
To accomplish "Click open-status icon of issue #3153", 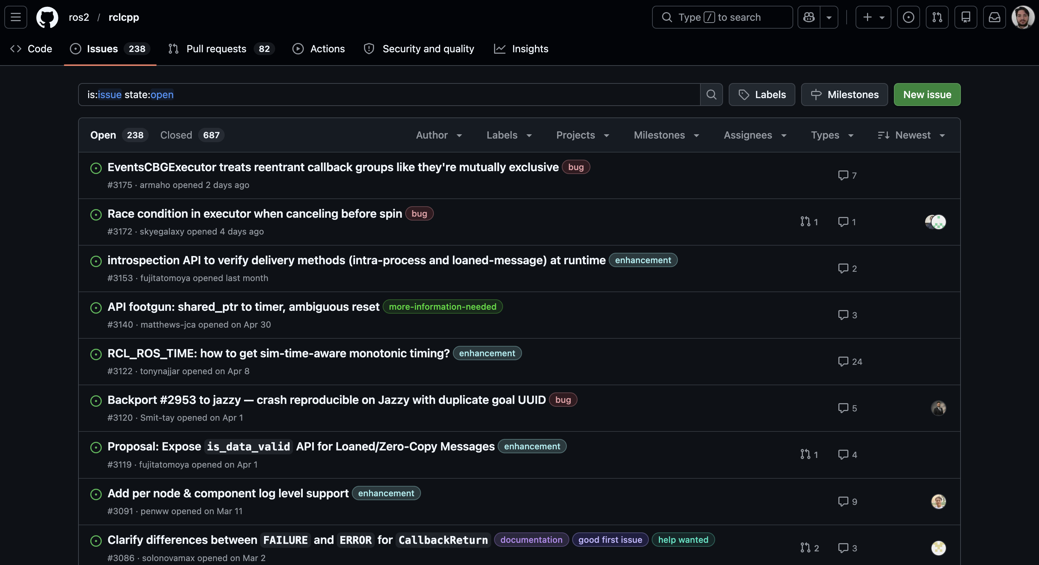I will coord(96,261).
